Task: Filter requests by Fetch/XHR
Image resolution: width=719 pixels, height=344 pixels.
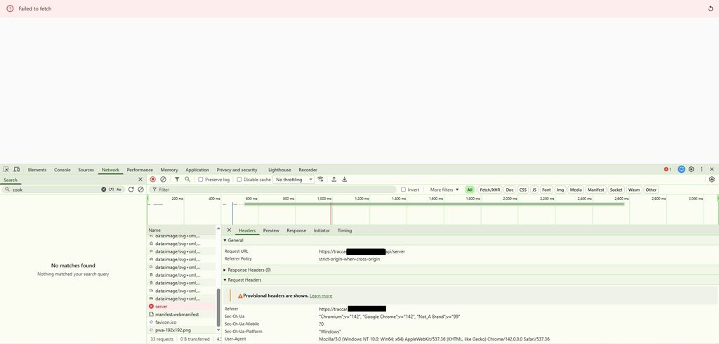Action: (489, 190)
